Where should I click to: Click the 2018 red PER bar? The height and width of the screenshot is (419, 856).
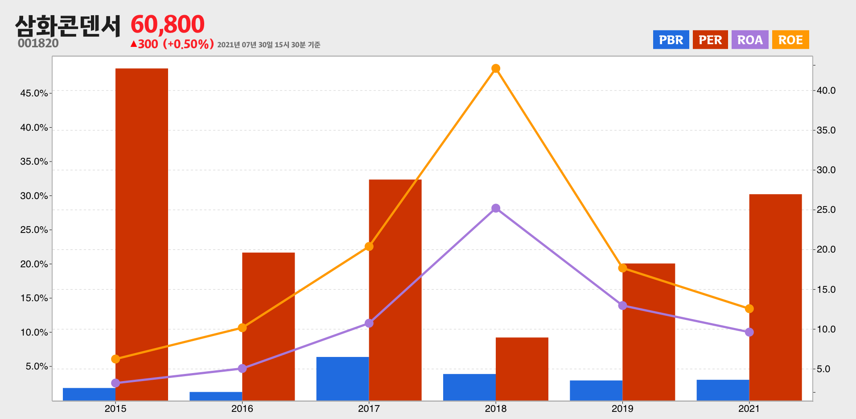point(522,369)
